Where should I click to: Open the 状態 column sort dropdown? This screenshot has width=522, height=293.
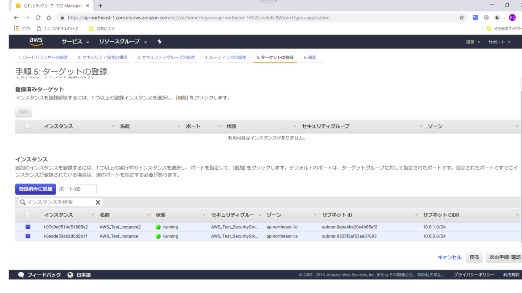(204, 214)
